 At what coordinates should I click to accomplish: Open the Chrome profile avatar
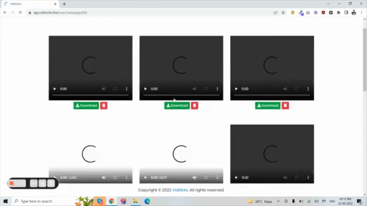click(x=354, y=13)
